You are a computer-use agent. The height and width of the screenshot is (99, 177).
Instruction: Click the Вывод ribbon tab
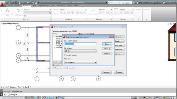click(69, 6)
